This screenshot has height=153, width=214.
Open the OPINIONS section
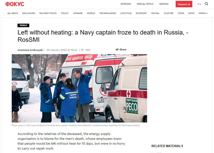(x=126, y=4)
